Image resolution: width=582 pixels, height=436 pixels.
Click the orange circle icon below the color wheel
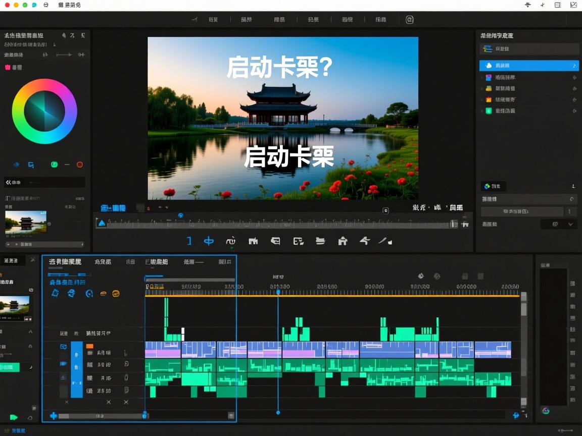pyautogui.click(x=79, y=165)
